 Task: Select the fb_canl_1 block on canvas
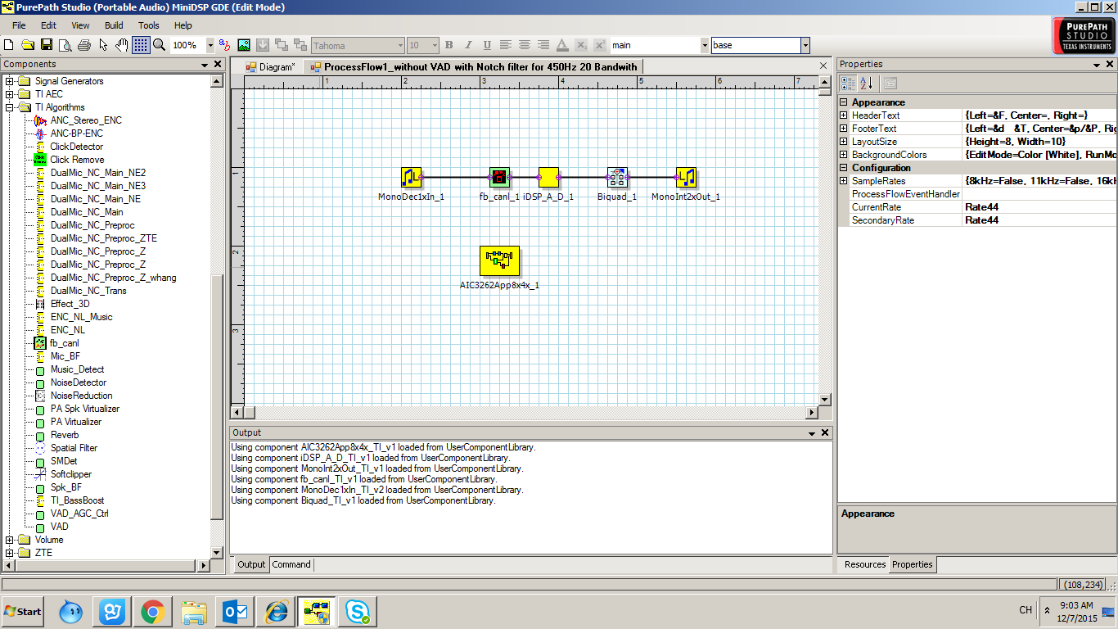(x=500, y=177)
